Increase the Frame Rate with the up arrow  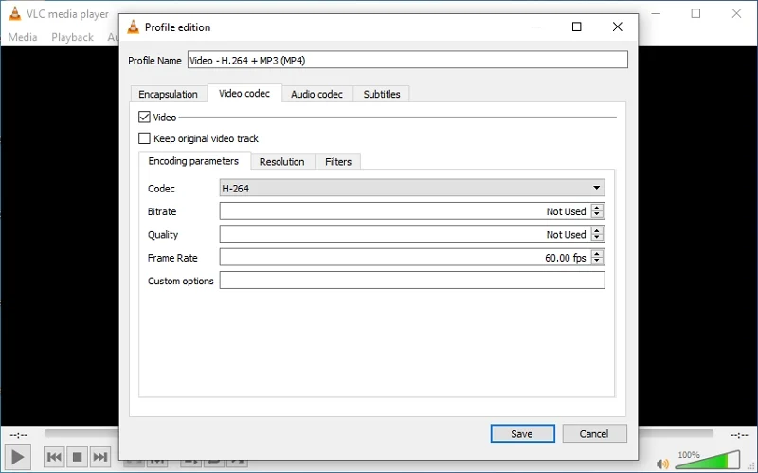point(598,254)
